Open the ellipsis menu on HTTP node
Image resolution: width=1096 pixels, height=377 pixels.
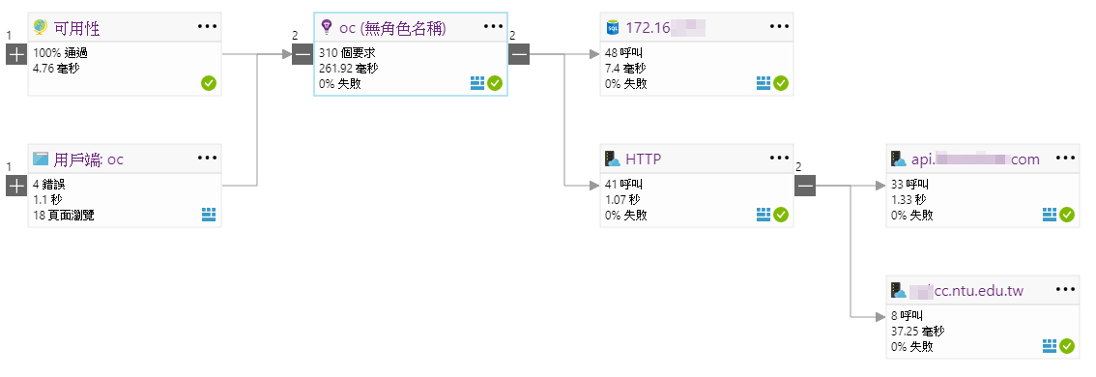pyautogui.click(x=780, y=159)
